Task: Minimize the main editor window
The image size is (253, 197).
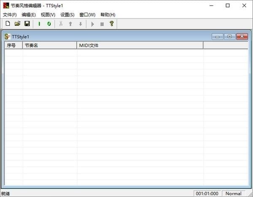Action: 211,5
